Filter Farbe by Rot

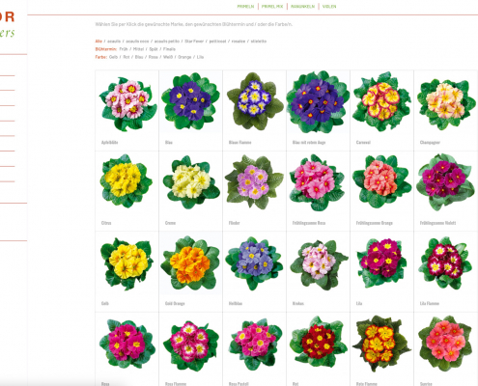click(x=127, y=57)
